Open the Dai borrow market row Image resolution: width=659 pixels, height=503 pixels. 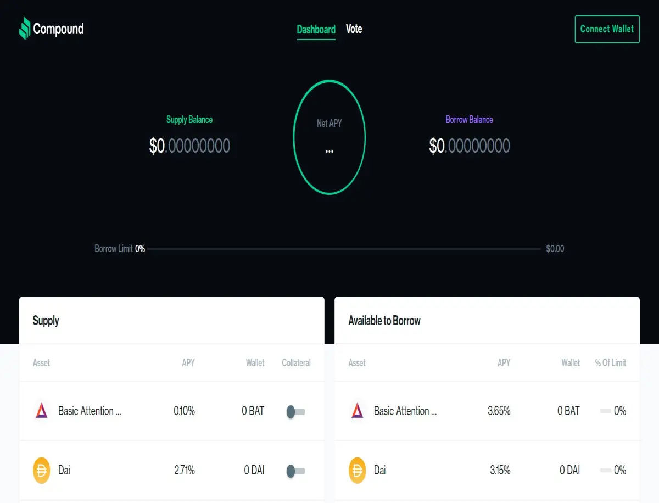pyautogui.click(x=487, y=470)
